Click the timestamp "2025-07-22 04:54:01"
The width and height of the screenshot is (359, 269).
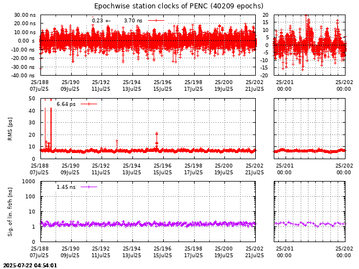click(30, 265)
